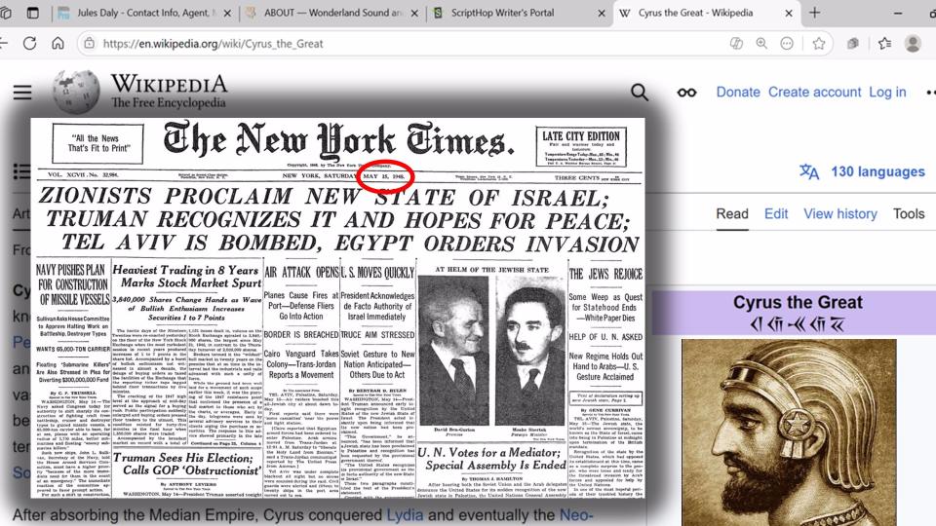Click the Cyrus the Great portrait image
The height and width of the screenshot is (526, 936).
[789, 432]
